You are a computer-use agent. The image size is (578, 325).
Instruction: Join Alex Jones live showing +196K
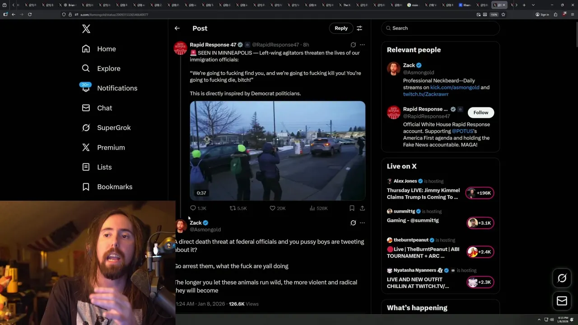point(480,193)
